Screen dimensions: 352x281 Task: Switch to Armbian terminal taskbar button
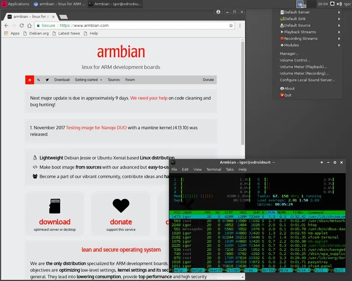tap(115, 4)
